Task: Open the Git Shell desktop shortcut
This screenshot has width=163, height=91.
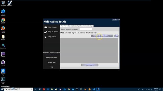Action: coord(3,55)
